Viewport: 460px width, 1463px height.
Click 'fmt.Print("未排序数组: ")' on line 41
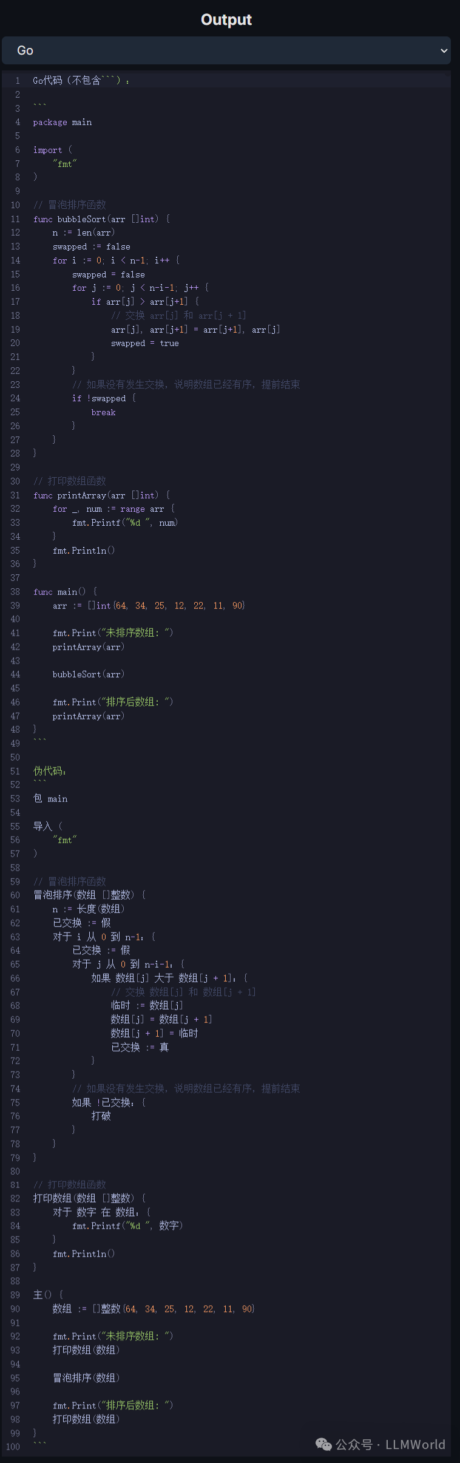(x=113, y=633)
